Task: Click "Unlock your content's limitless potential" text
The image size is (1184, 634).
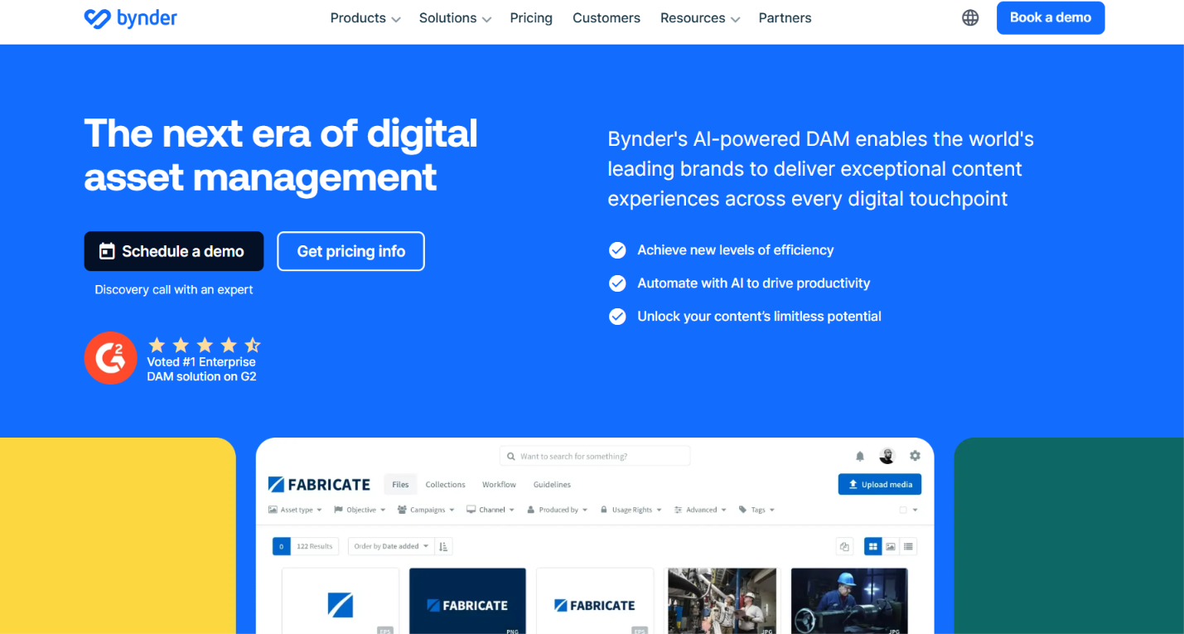Action: pos(759,317)
